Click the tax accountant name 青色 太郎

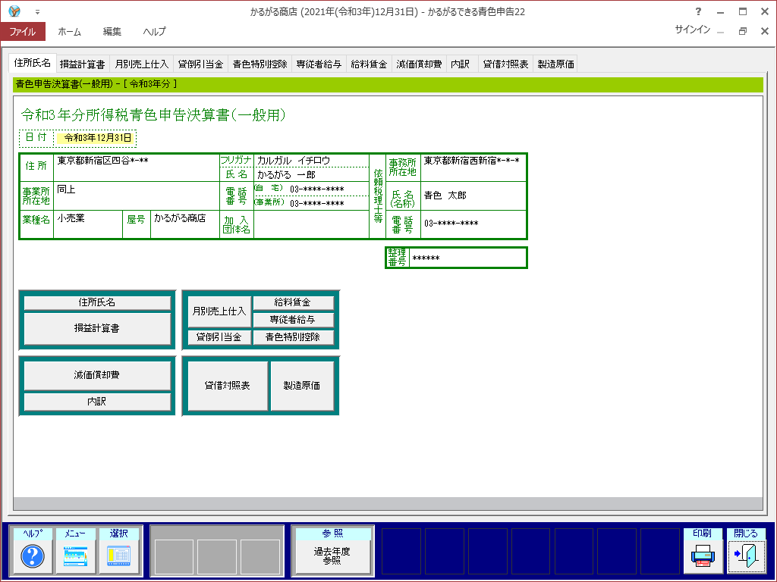pos(473,196)
